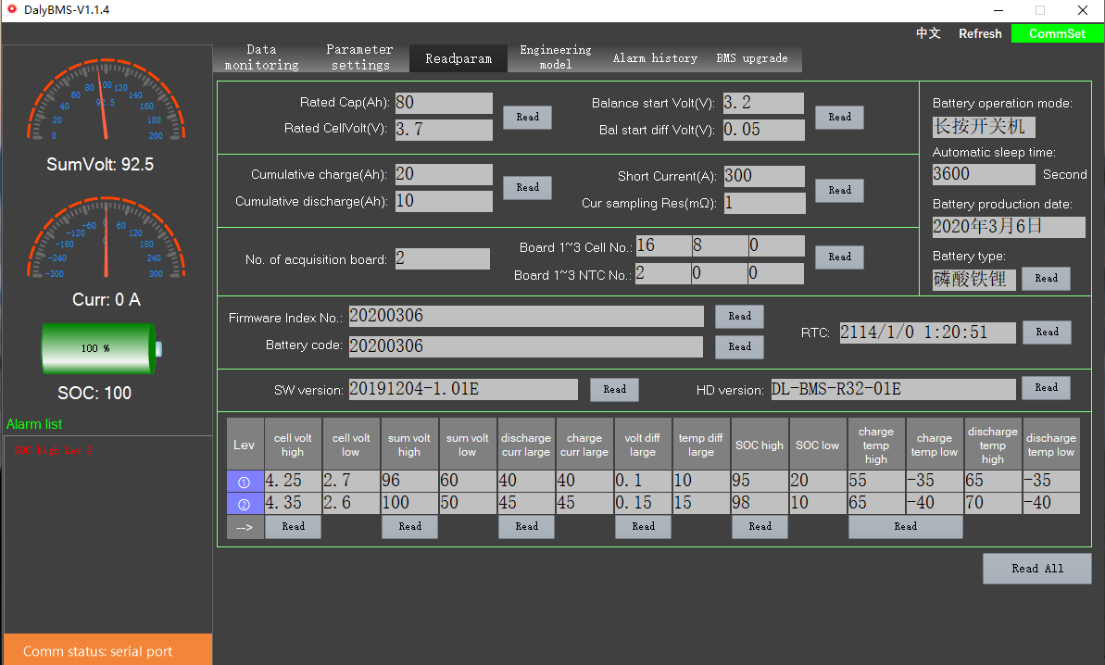This screenshot has height=665, width=1105.
Task: Switch language with 中文 button
Action: point(928,33)
